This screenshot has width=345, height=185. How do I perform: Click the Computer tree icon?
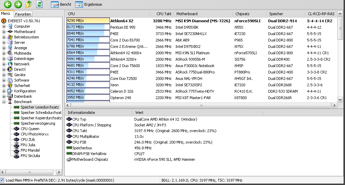[x=10, y=26]
